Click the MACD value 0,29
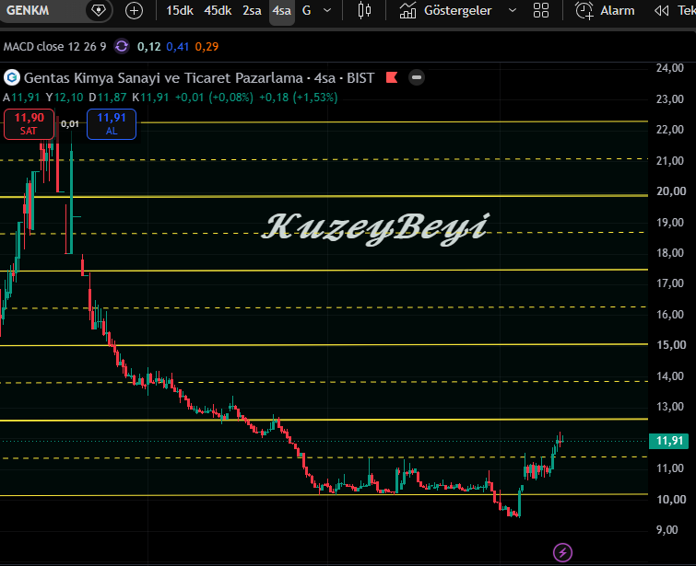 tap(206, 47)
